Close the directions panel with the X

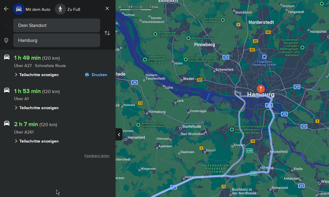tap(107, 8)
